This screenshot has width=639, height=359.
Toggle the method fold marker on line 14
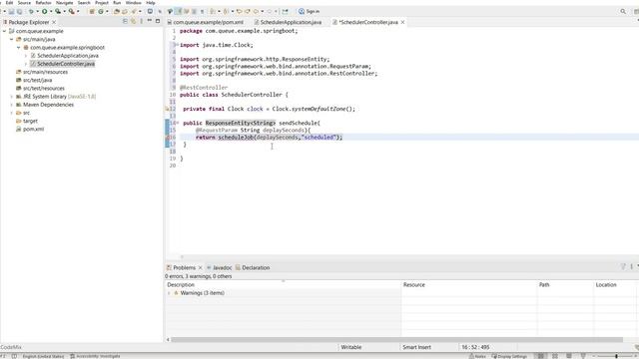pyautogui.click(x=177, y=123)
